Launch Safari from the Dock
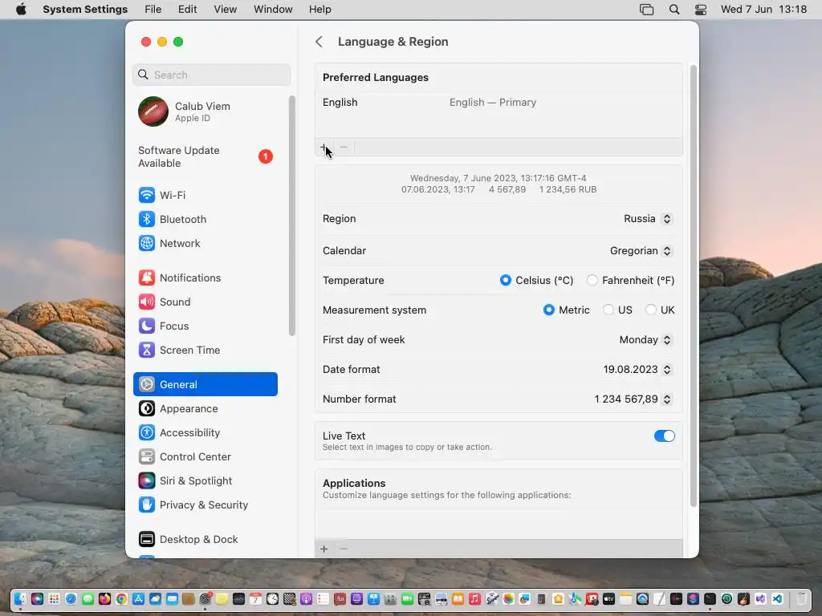The height and width of the screenshot is (616, 822). click(71, 598)
